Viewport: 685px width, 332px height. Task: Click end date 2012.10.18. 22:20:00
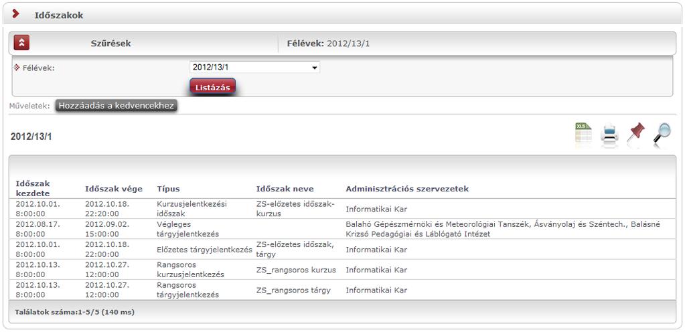click(107, 209)
